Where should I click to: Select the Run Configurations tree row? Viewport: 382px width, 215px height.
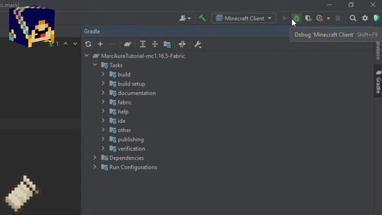(x=228, y=167)
